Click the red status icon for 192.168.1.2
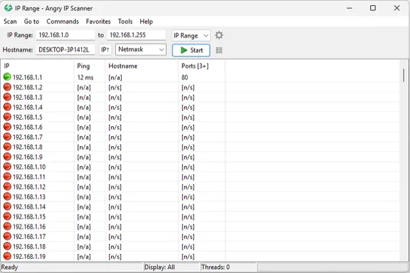Image resolution: width=410 pixels, height=273 pixels. [7, 87]
